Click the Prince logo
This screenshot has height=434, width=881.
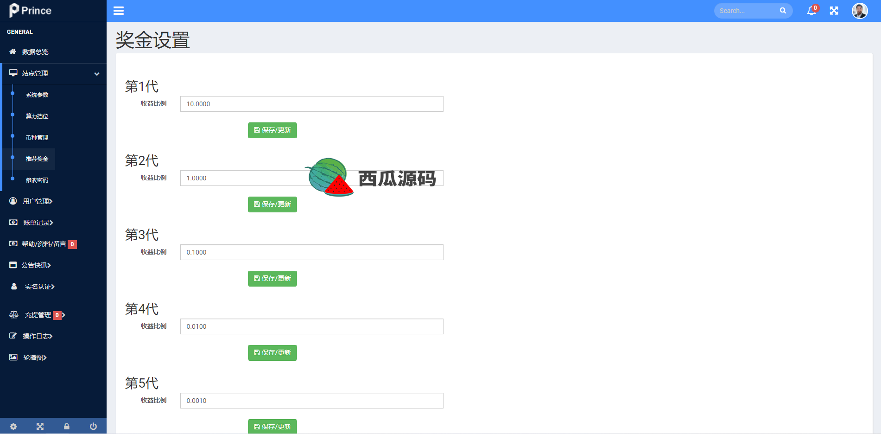pyautogui.click(x=30, y=10)
